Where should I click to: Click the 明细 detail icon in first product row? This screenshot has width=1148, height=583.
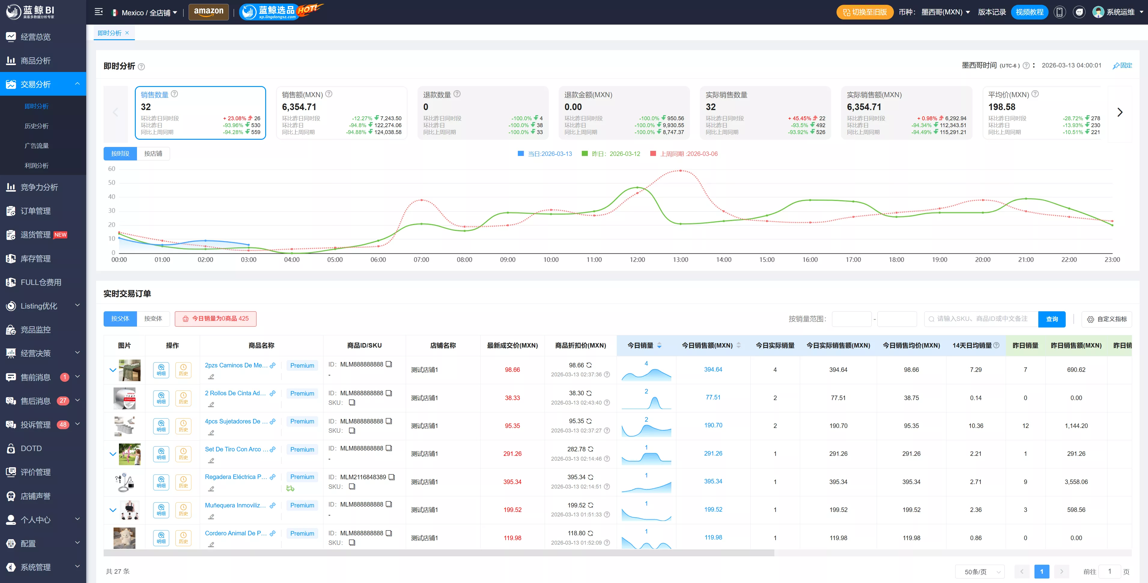click(161, 370)
